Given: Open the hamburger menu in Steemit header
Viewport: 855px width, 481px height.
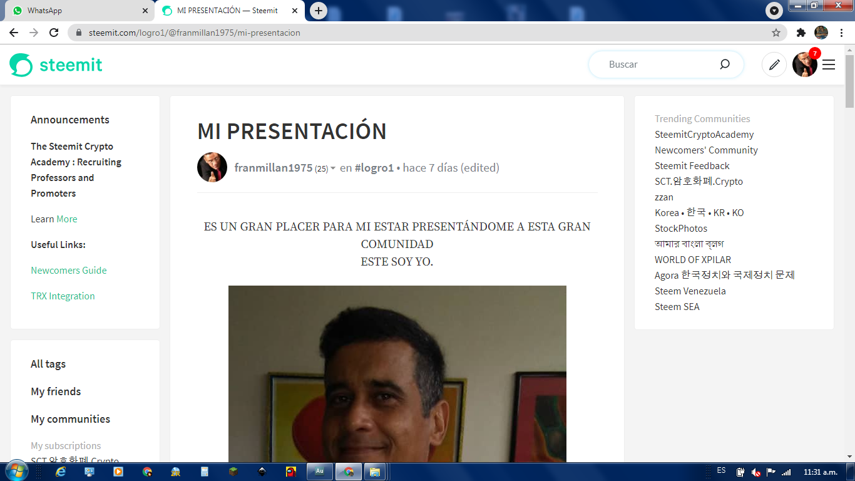Looking at the screenshot, I should coord(829,65).
